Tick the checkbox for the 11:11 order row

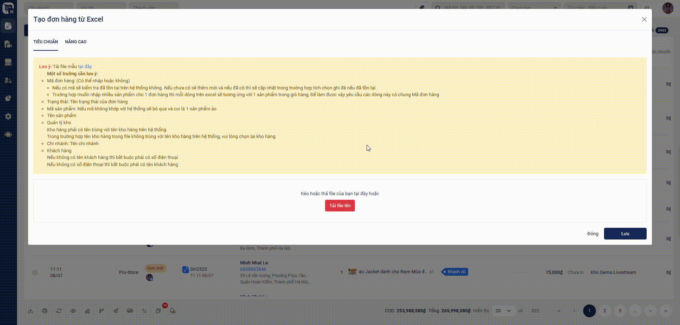pos(35,272)
